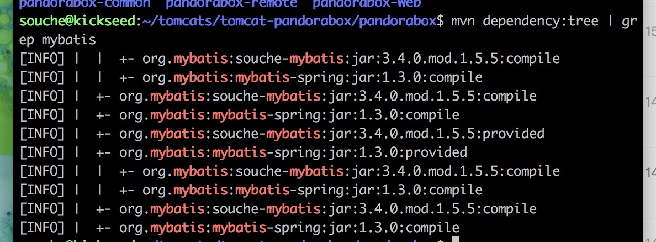656x242 pixels.
Task: Click dependency:tree in the typed command
Action: click(541, 22)
